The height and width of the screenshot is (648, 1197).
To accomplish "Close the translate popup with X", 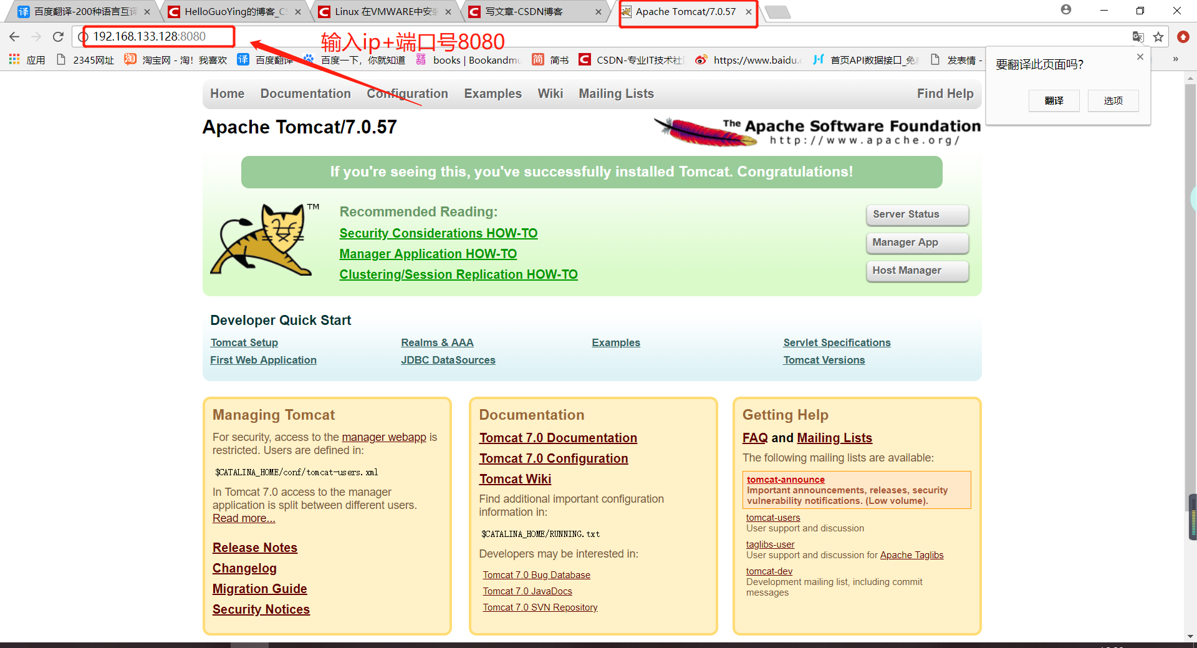I will pos(1140,57).
